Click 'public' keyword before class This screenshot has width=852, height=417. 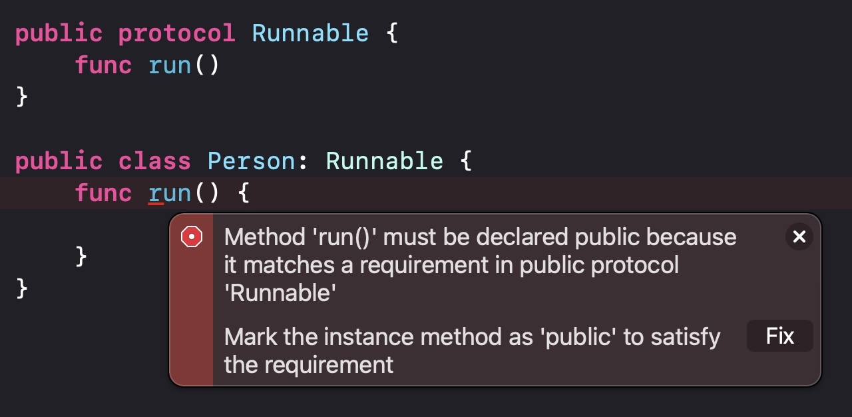coord(59,161)
